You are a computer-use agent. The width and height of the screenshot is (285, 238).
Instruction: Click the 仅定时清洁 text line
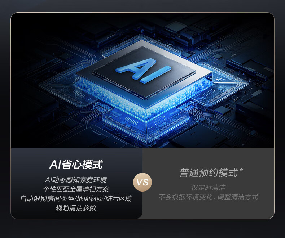pyautogui.click(x=208, y=188)
